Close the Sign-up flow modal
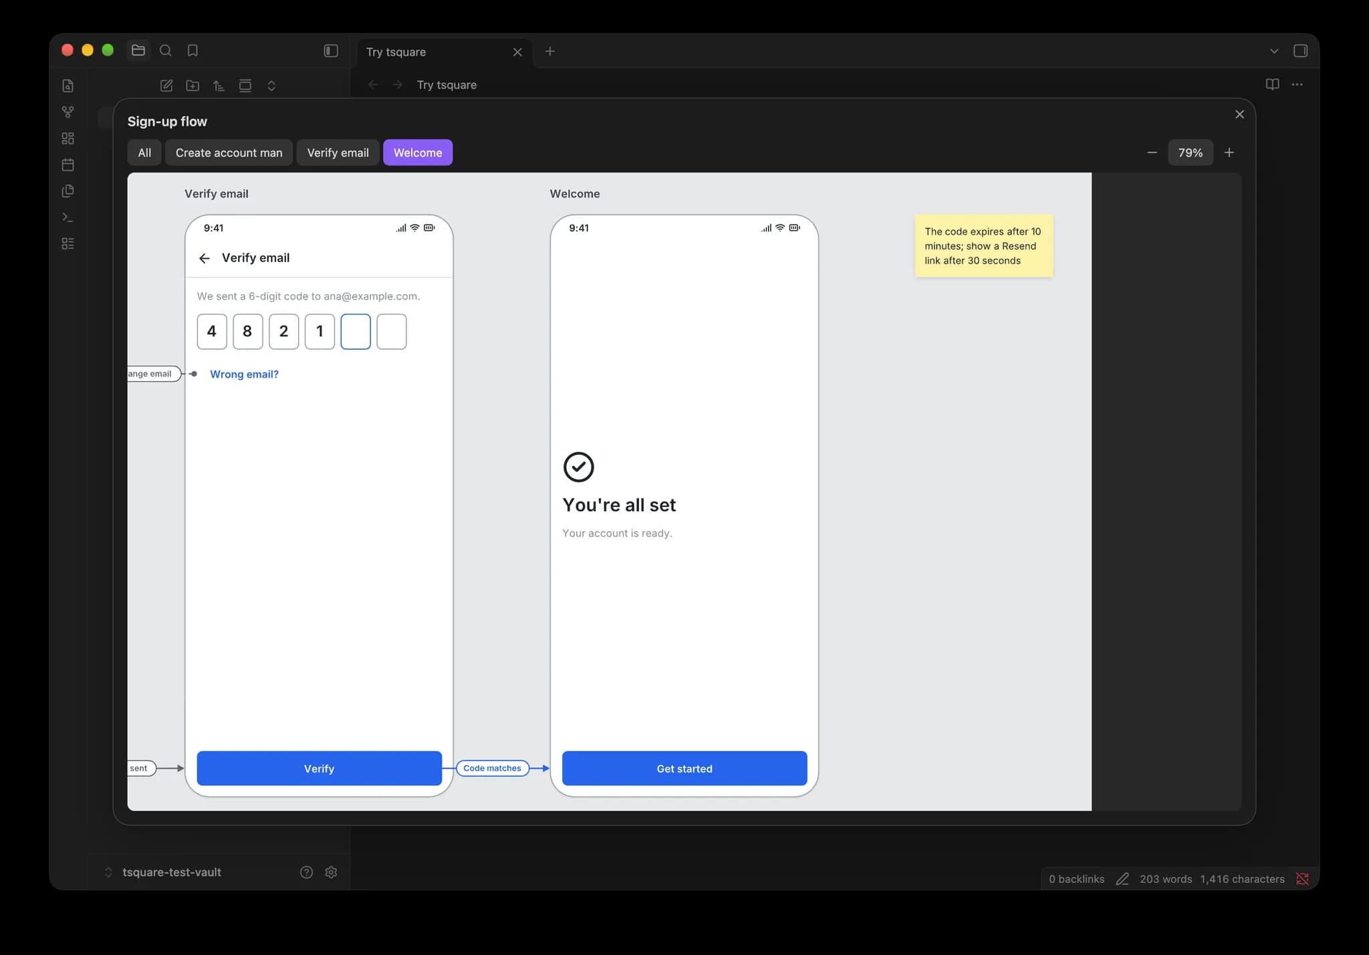 (1240, 114)
